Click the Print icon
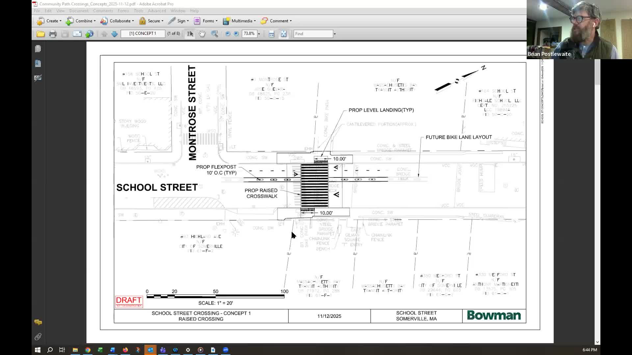 point(53,34)
